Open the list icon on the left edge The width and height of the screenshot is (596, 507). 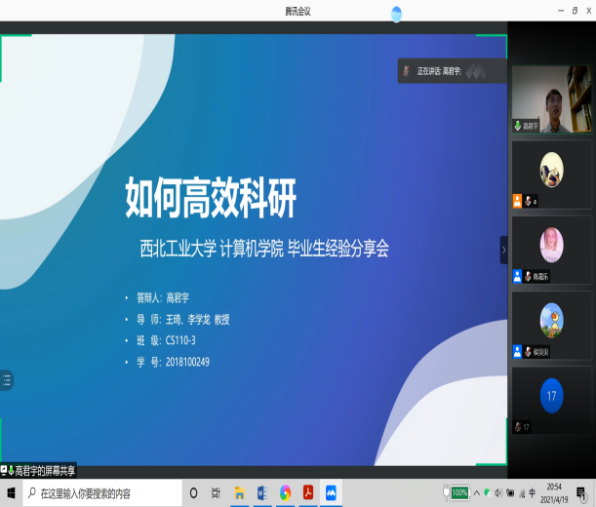pyautogui.click(x=6, y=381)
